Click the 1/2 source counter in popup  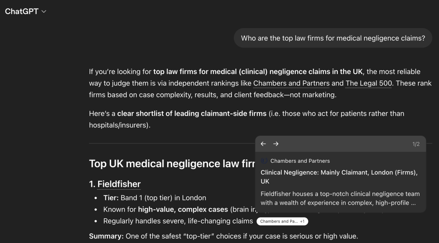click(x=416, y=144)
